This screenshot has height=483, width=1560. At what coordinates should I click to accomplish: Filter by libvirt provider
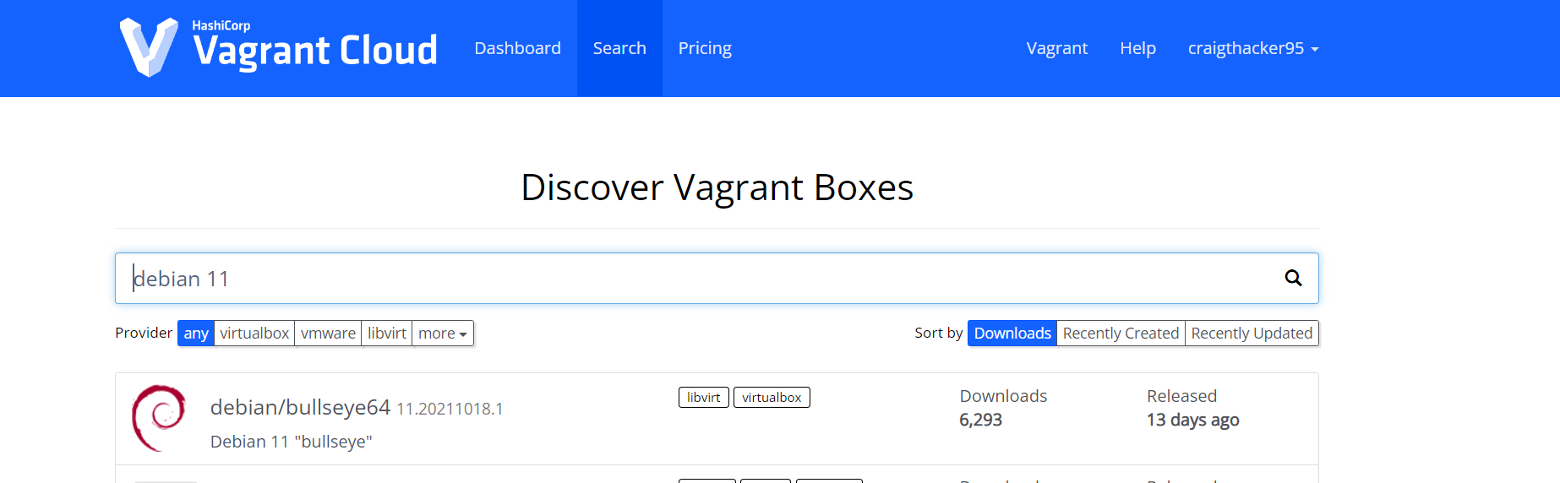coord(387,334)
